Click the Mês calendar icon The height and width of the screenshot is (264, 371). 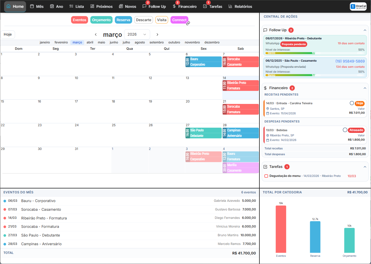(32, 6)
